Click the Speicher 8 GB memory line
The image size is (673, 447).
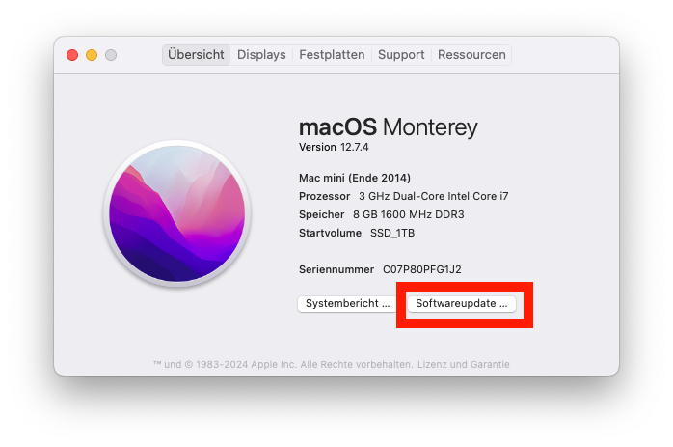click(x=381, y=214)
